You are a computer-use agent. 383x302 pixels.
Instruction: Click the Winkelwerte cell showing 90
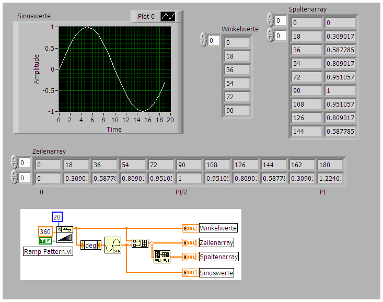click(x=237, y=110)
